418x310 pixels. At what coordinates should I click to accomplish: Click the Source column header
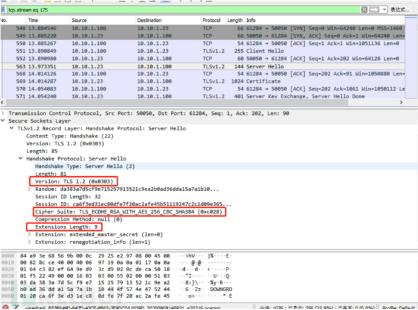(79, 20)
